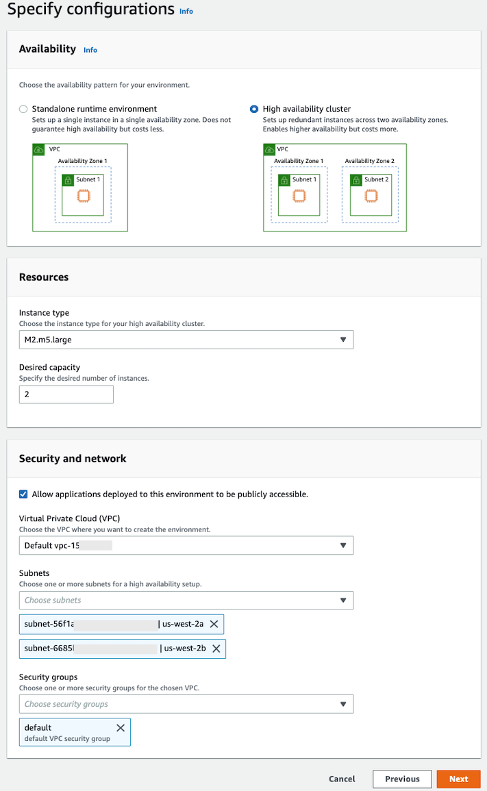Click the Previous button

(402, 779)
